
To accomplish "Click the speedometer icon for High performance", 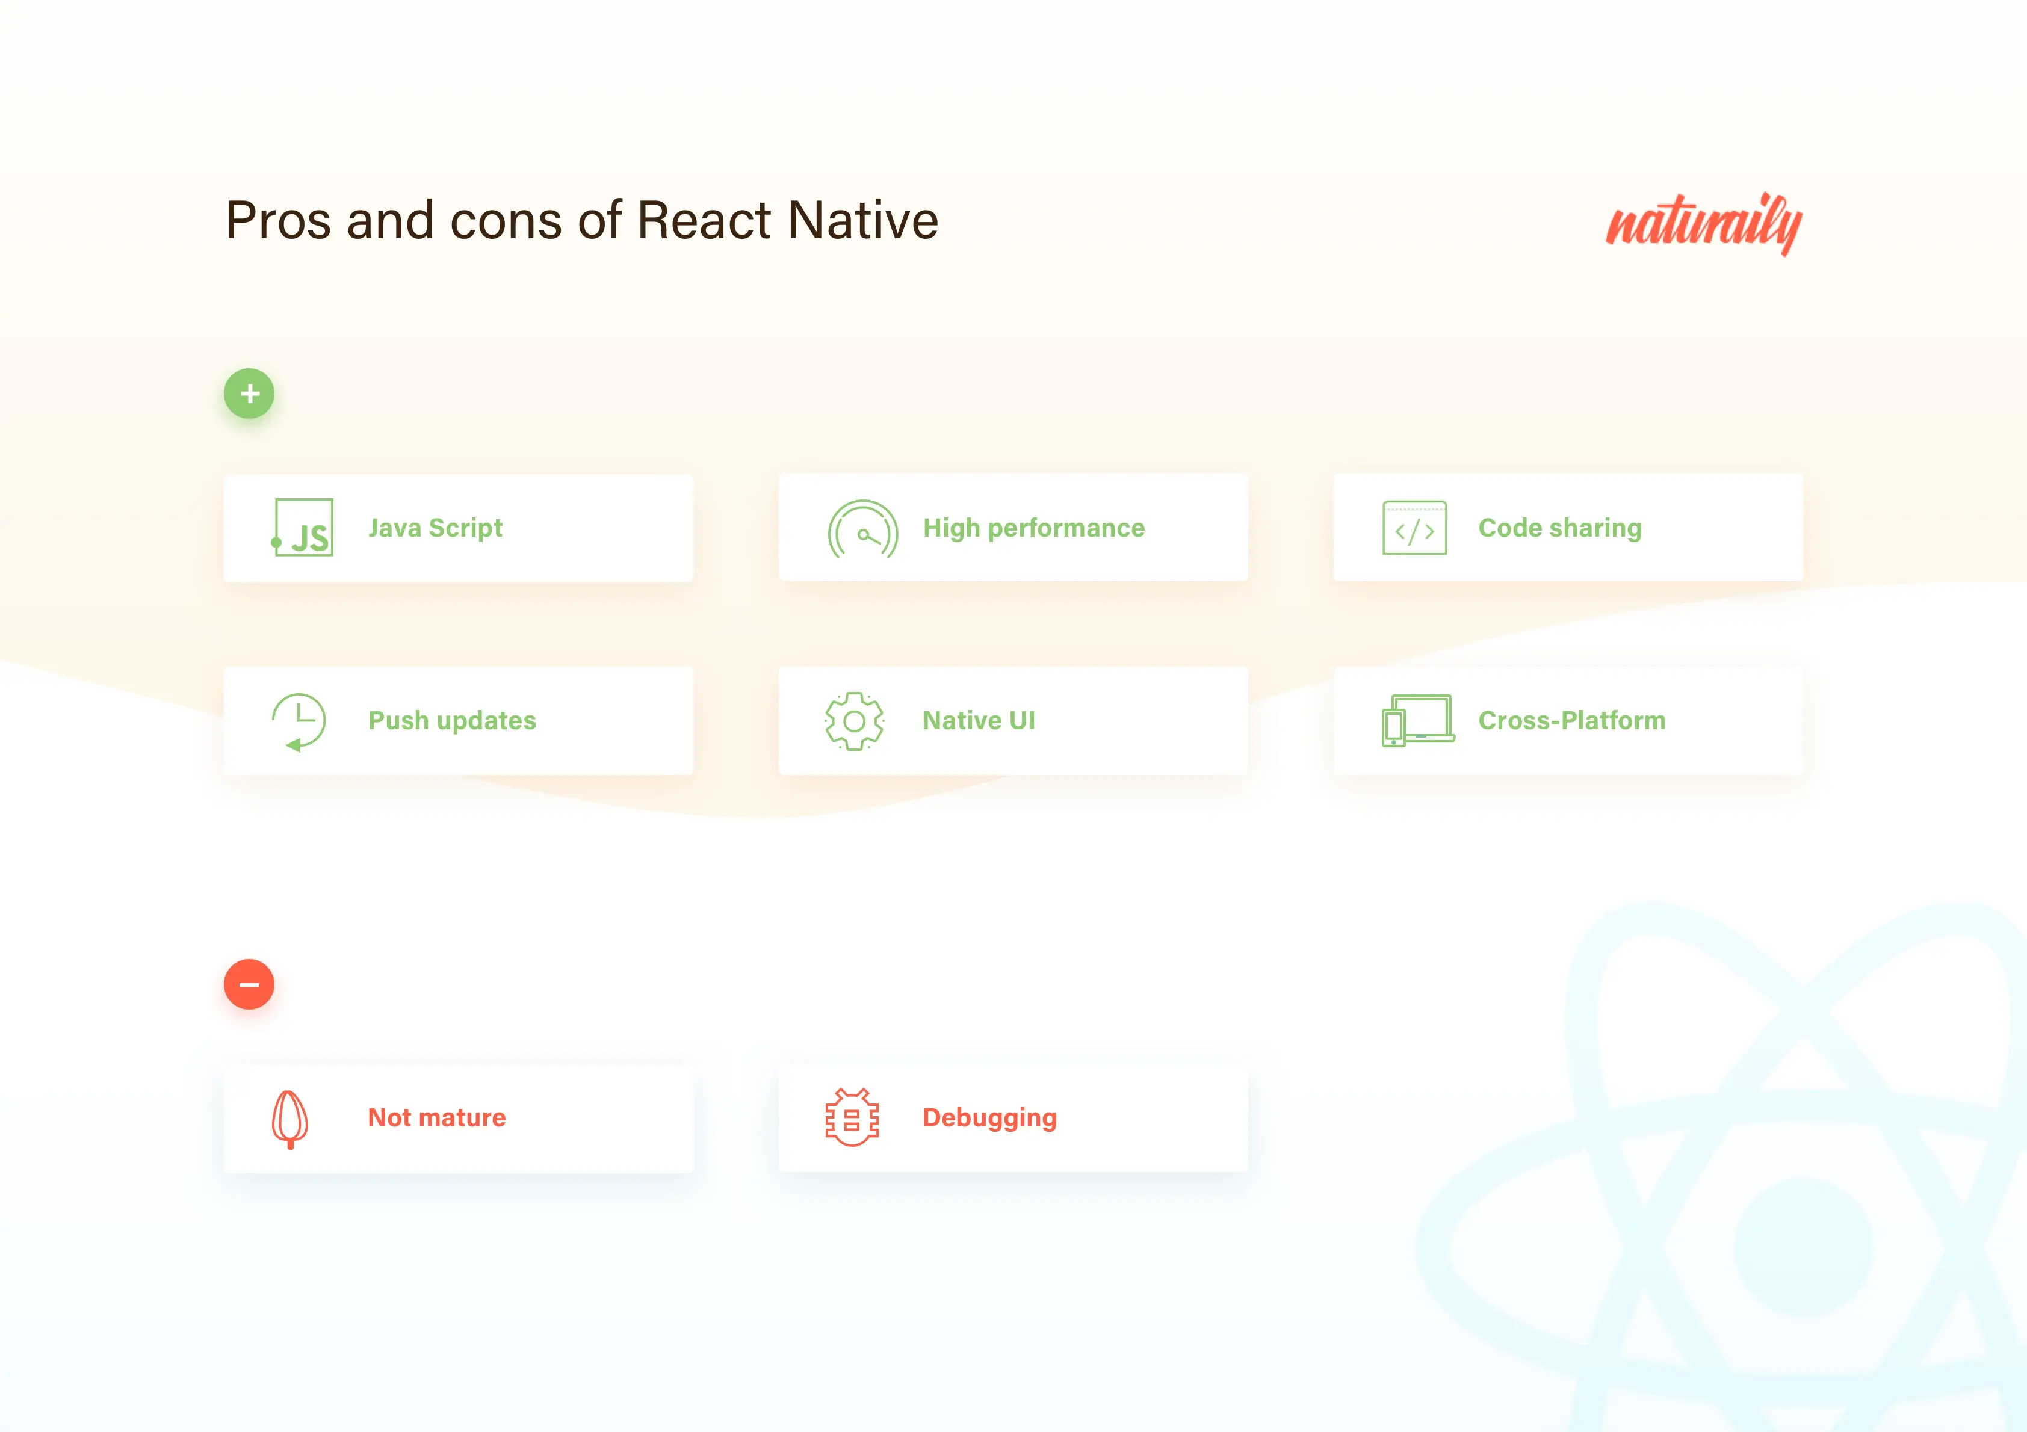I will click(862, 529).
